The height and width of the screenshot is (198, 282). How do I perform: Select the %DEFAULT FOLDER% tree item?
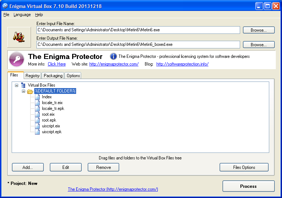click(x=55, y=91)
